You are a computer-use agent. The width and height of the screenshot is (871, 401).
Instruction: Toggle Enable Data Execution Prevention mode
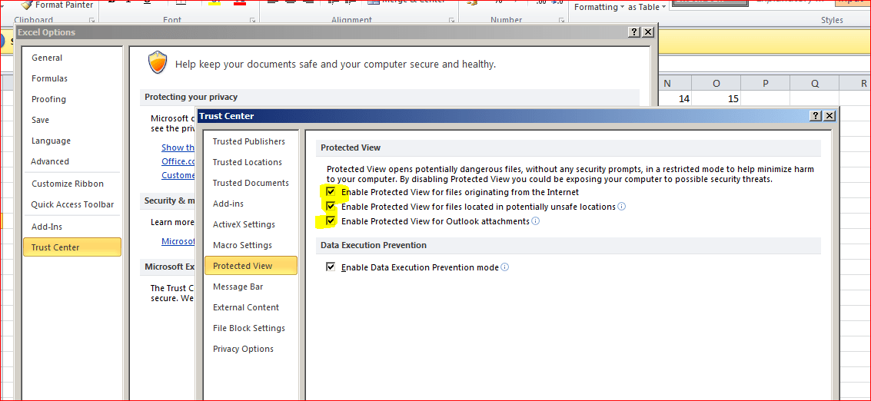pos(331,267)
